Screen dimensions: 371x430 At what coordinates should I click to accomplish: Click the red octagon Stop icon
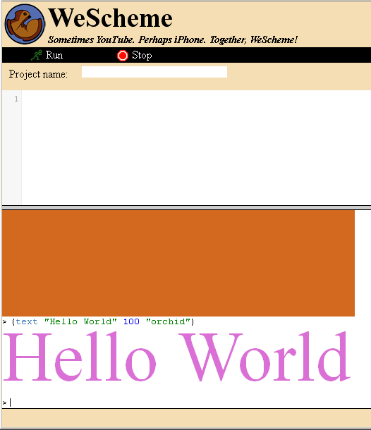(123, 56)
